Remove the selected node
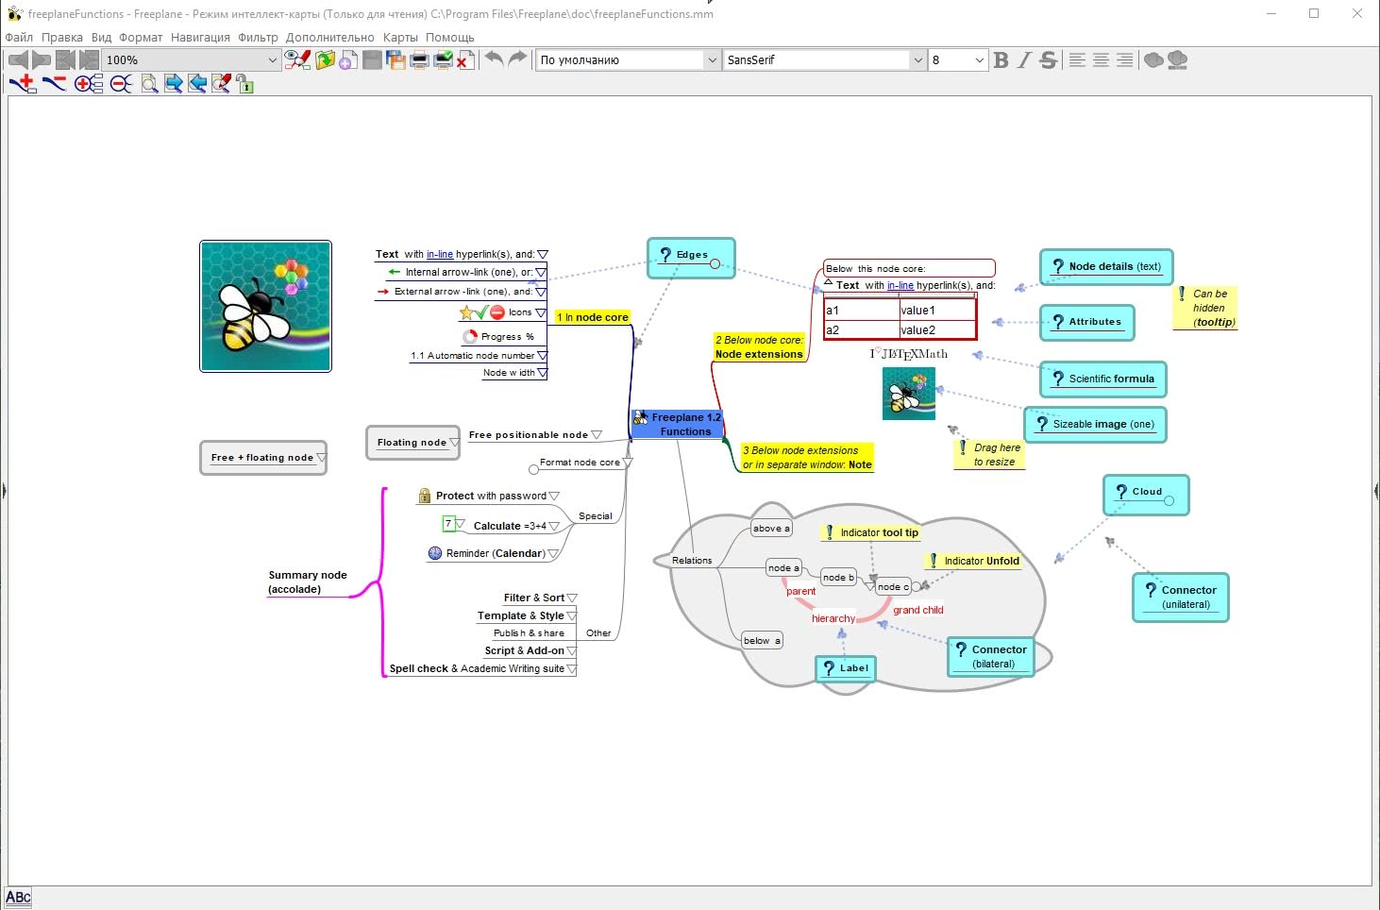Image resolution: width=1380 pixels, height=910 pixels. point(54,84)
